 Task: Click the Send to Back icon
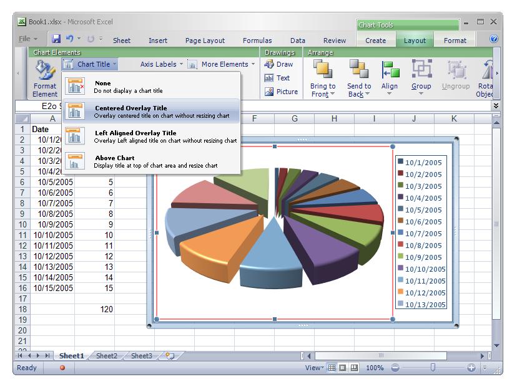tap(359, 69)
